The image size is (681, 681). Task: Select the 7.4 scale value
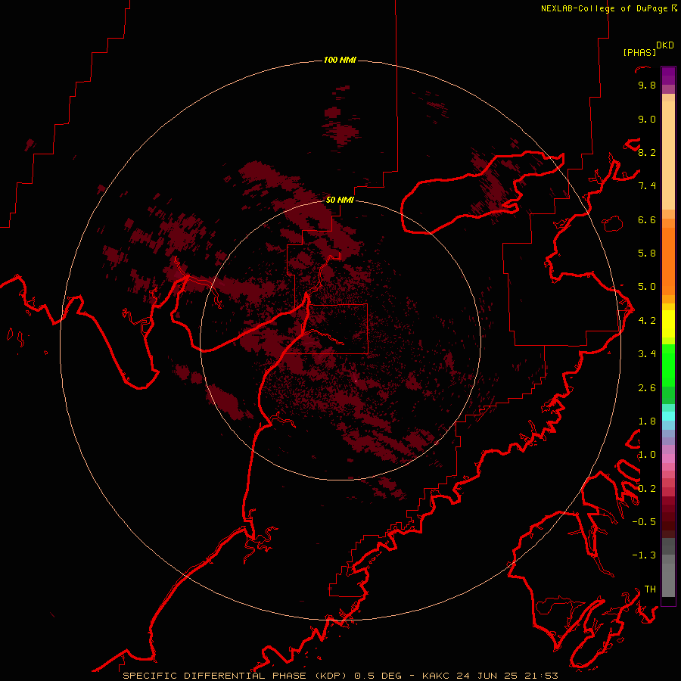pos(647,186)
